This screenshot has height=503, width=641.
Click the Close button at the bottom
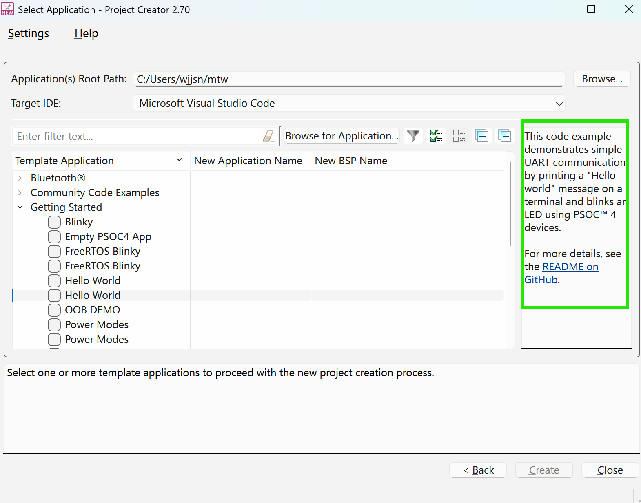610,470
